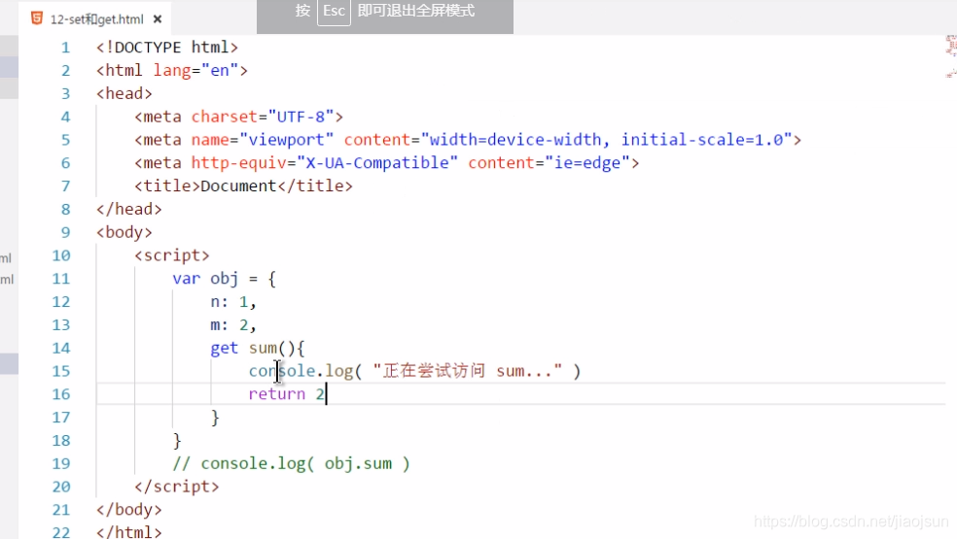Click the return keyword on line 16
957x539 pixels.
click(x=276, y=394)
